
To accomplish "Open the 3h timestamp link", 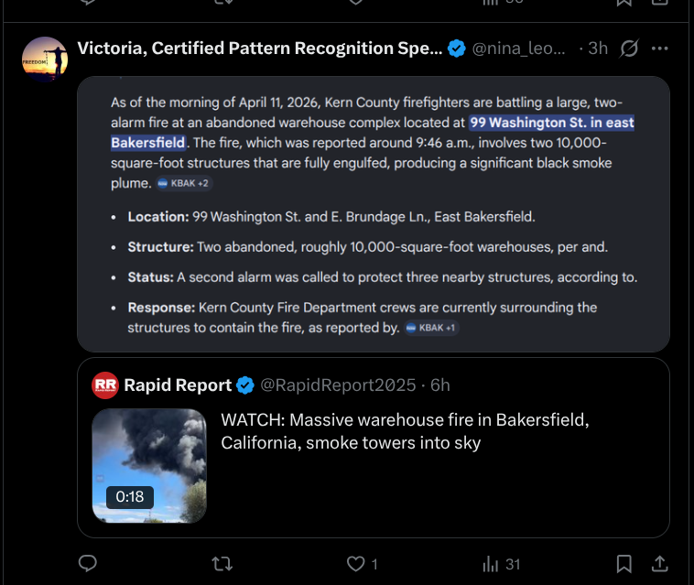I will [597, 49].
